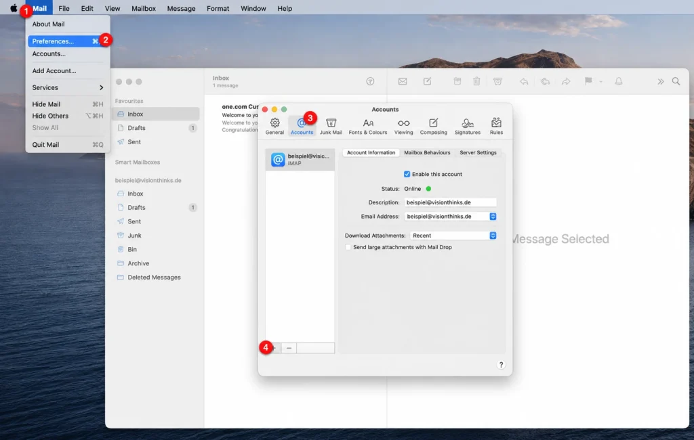Open the Format menu
The height and width of the screenshot is (440, 694).
[x=218, y=8]
